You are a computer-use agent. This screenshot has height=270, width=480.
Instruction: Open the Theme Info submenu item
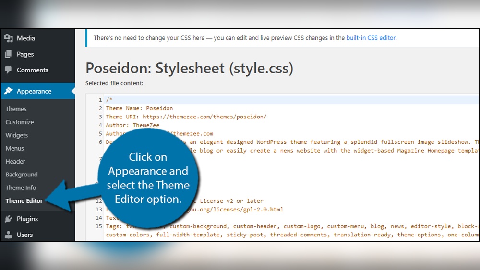(x=21, y=188)
